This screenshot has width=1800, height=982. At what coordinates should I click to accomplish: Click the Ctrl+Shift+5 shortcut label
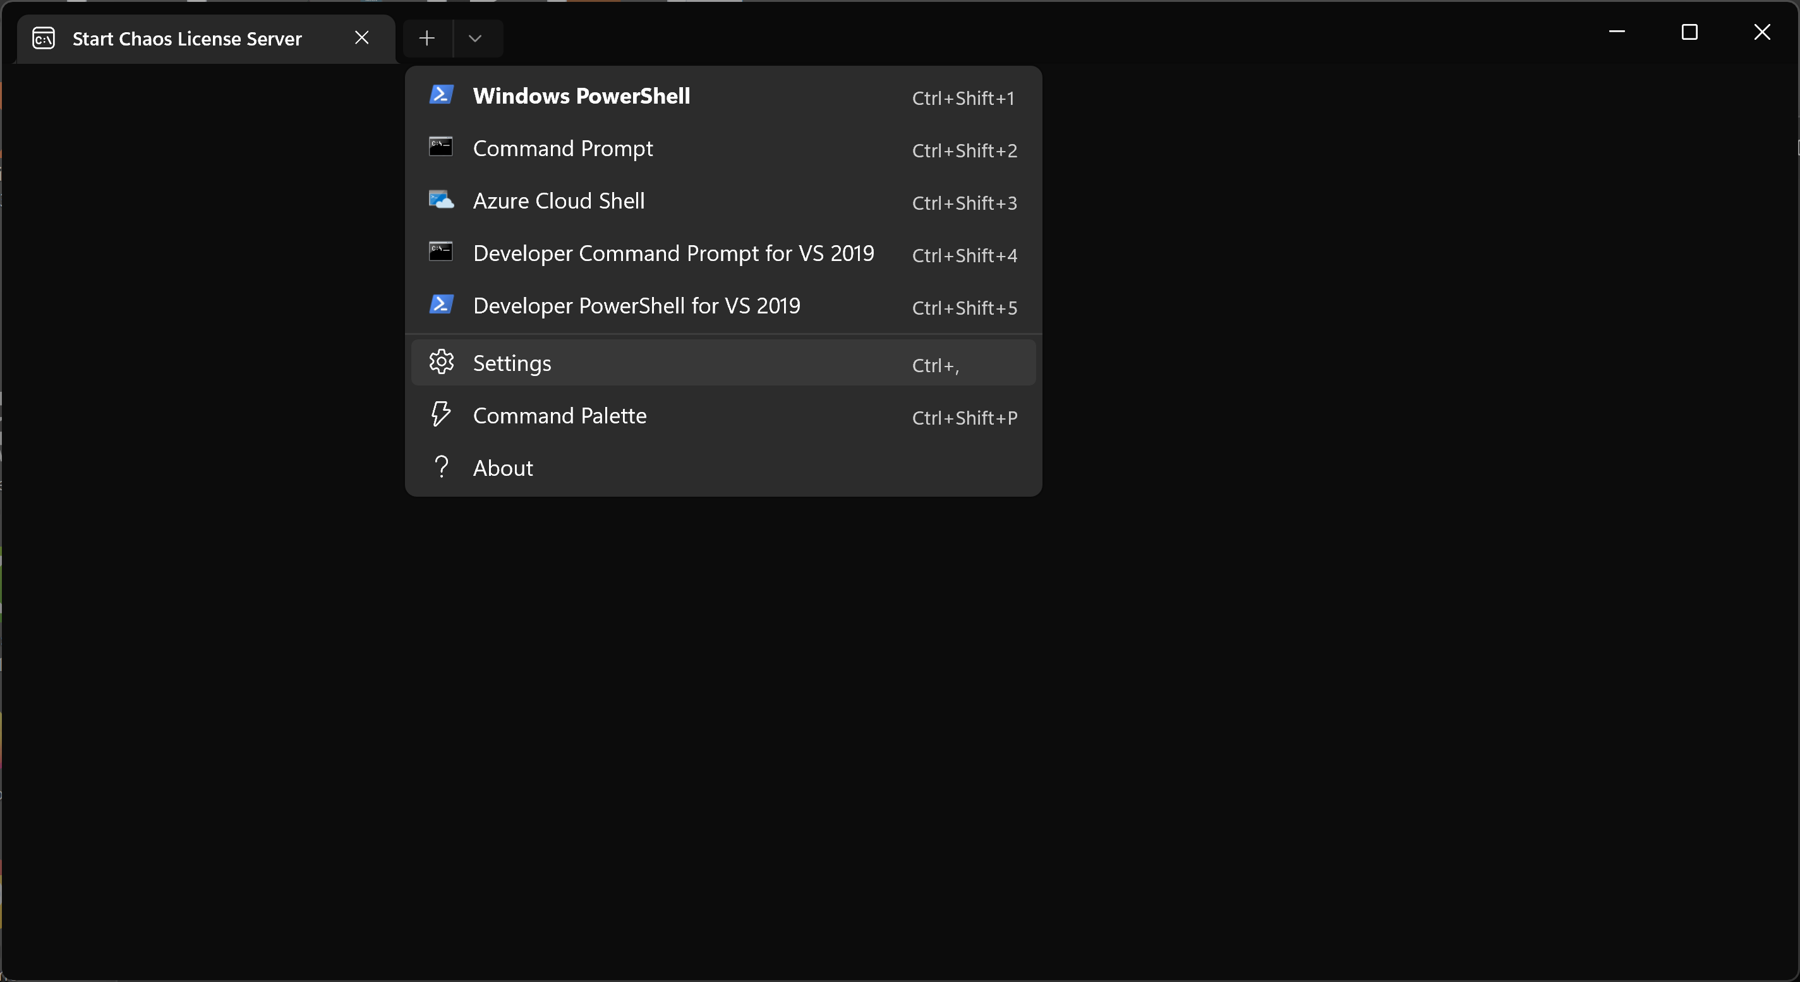click(x=964, y=308)
